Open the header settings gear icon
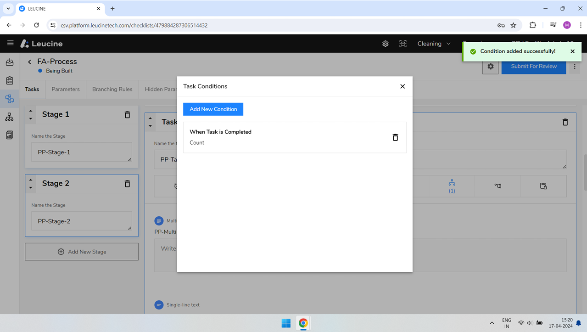 386,44
